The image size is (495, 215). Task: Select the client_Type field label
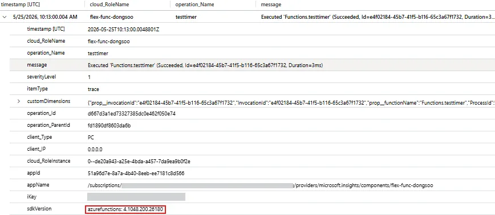tap(39, 137)
